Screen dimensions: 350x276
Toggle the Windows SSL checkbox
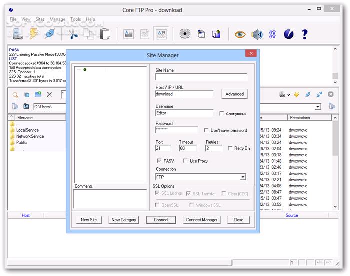coord(191,205)
